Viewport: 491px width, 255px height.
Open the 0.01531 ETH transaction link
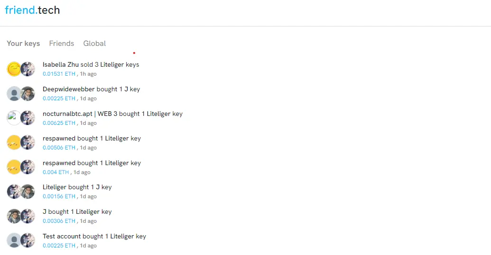coord(59,74)
